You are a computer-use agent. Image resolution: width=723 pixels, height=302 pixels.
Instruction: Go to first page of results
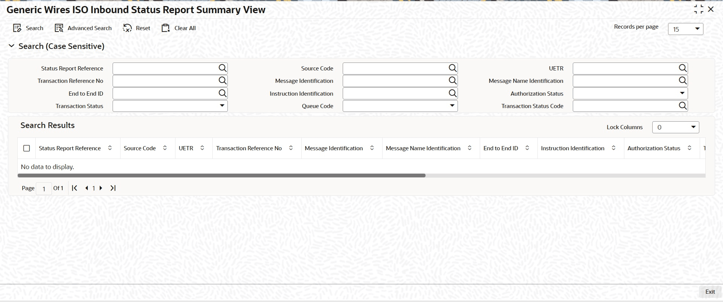click(x=75, y=188)
